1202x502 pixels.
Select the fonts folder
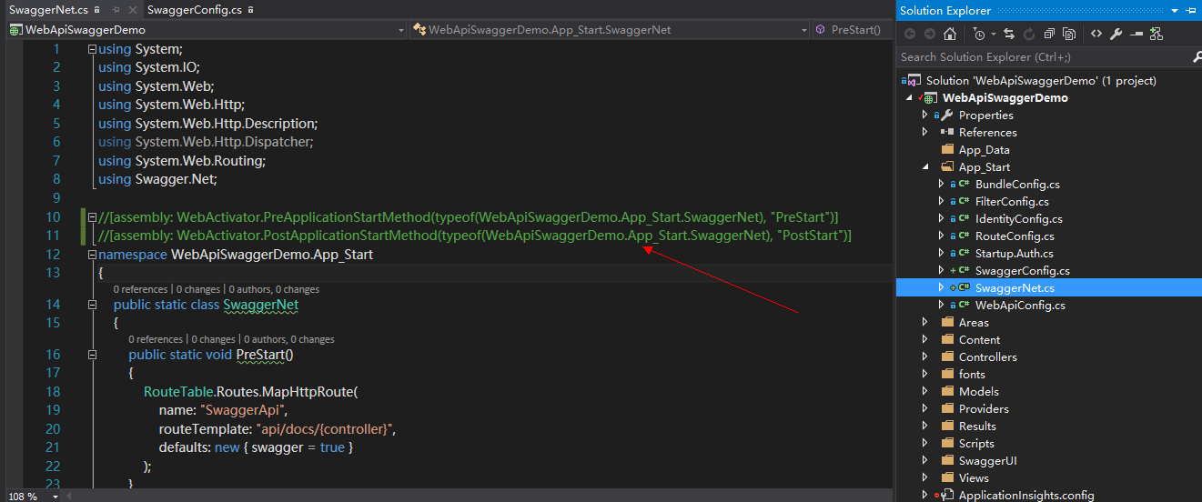click(x=972, y=374)
